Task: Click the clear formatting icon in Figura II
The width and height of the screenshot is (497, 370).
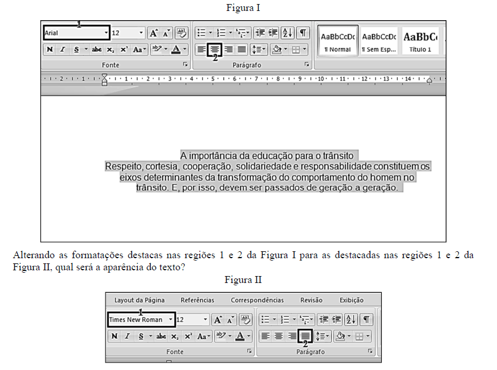Action: tap(245, 319)
